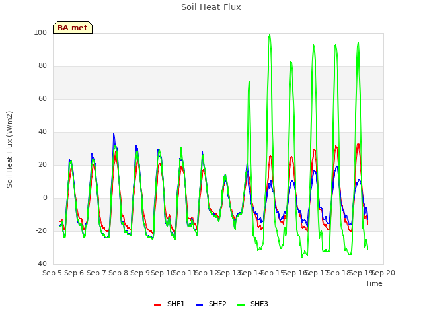
Task: Toggle the SHF2 series in the legend
Action: pyautogui.click(x=211, y=304)
